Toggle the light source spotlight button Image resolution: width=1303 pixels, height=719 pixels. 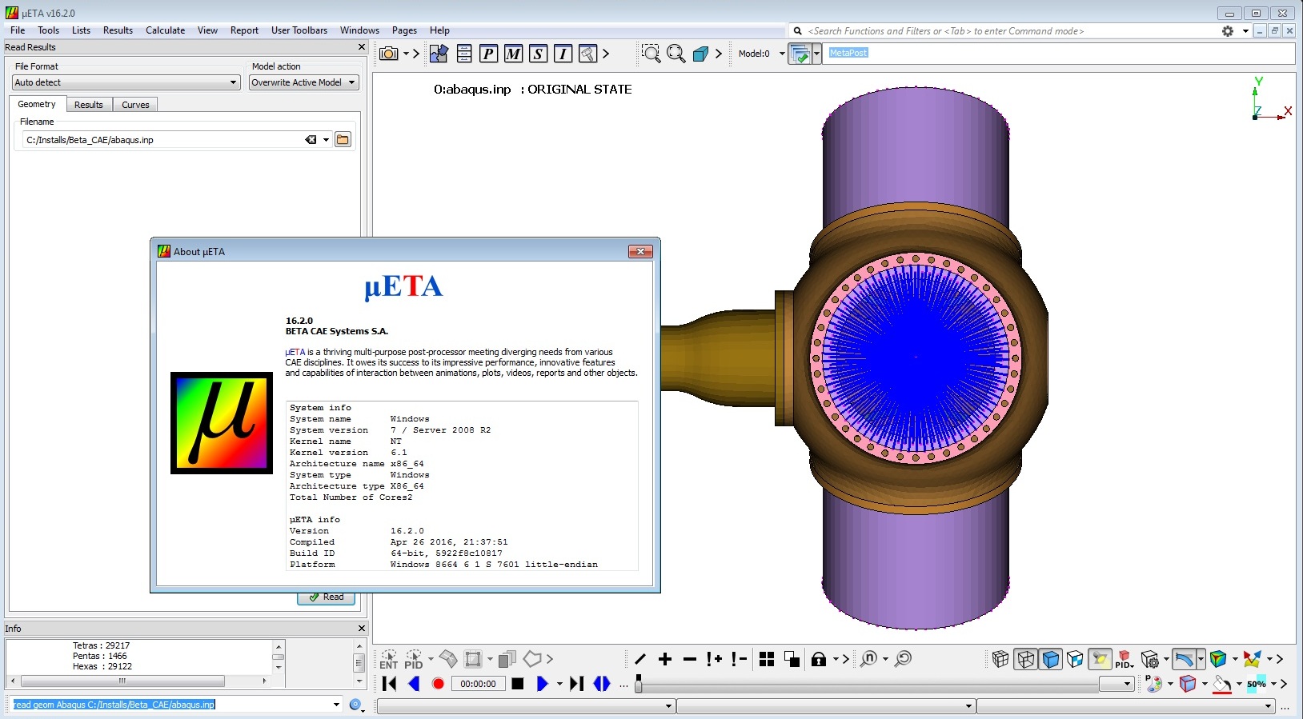(1100, 659)
